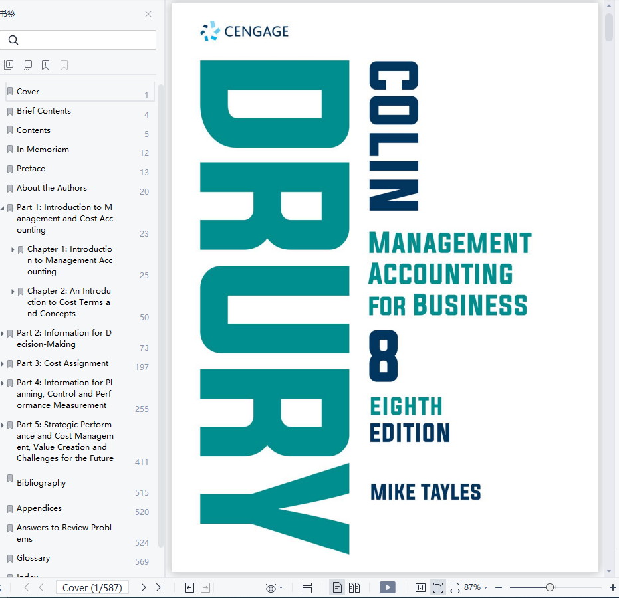This screenshot has width=619, height=598.
Task: Zoom out with the minus button
Action: pyautogui.click(x=499, y=588)
